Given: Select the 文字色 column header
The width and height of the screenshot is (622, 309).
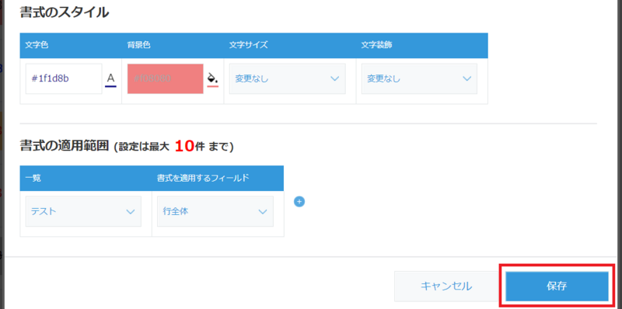Looking at the screenshot, I should pos(37,45).
